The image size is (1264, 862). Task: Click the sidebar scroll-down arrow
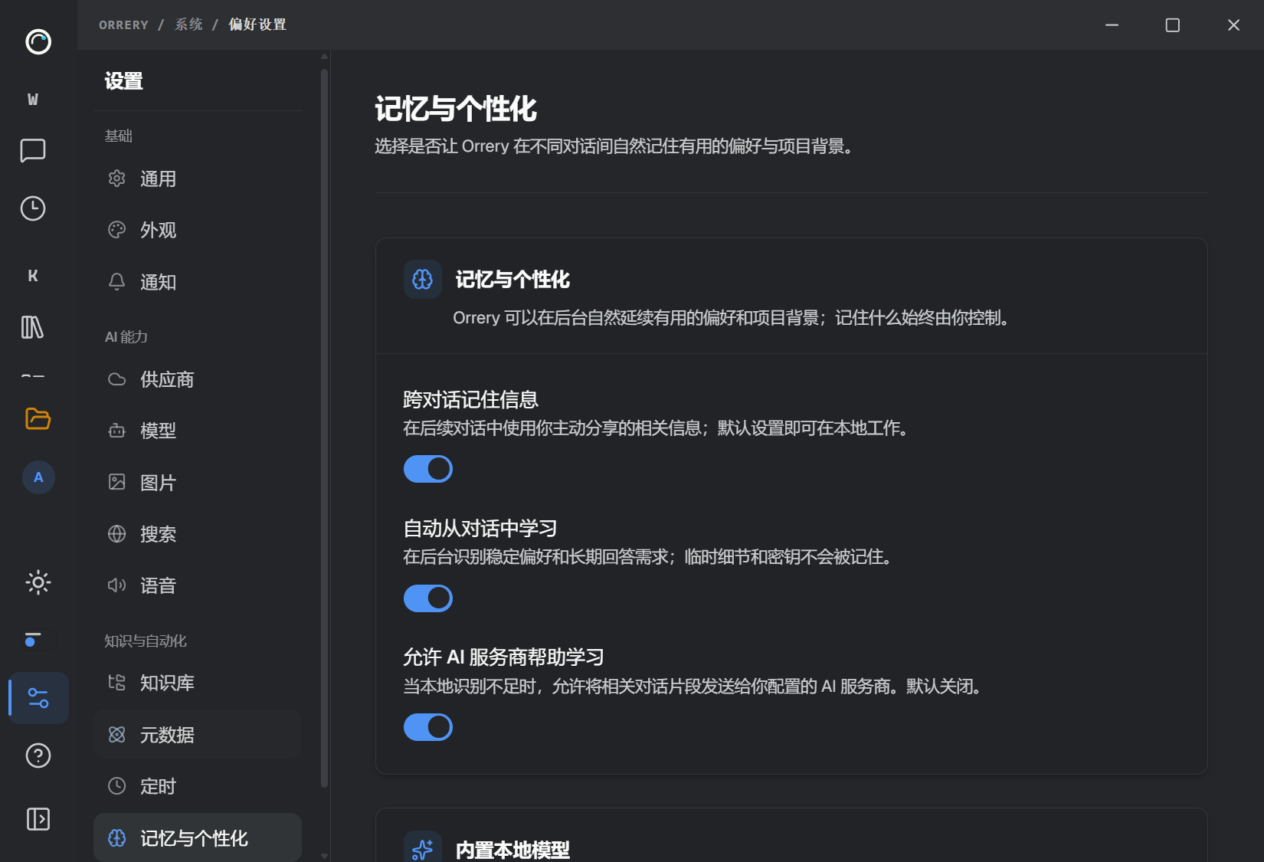(x=324, y=856)
